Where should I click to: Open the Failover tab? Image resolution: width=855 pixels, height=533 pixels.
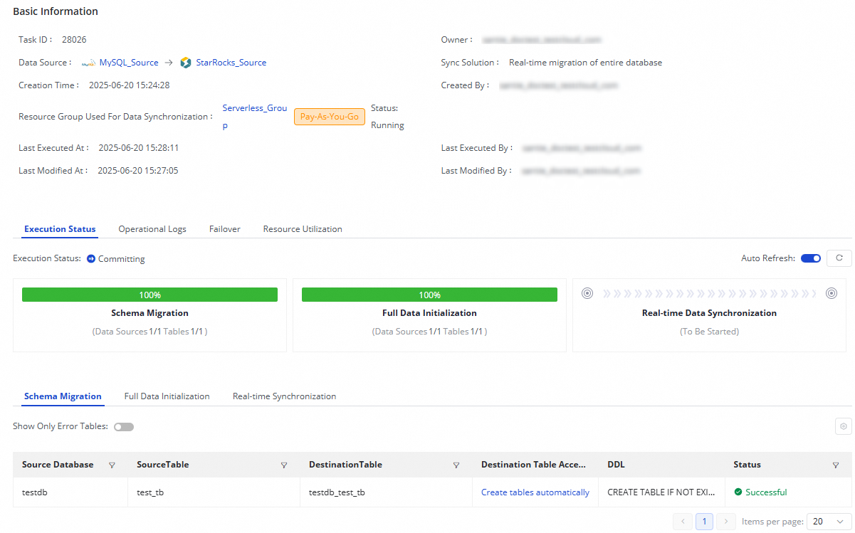click(225, 229)
